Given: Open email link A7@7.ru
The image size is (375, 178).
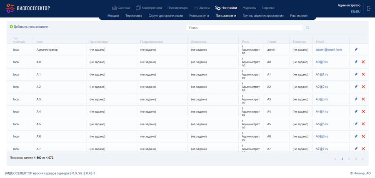Looking at the screenshot, I should pyautogui.click(x=322, y=149).
